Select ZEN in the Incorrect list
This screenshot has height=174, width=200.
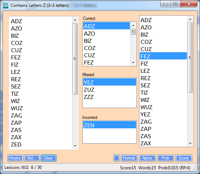pyautogui.click(x=110, y=125)
